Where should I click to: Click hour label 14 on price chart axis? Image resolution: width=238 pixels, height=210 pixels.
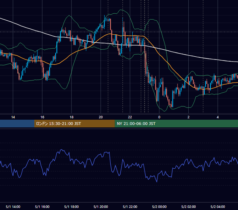click(13, 117)
